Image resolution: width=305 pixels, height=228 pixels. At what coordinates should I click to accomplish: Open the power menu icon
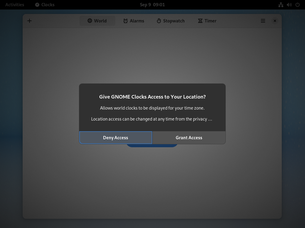298,5
